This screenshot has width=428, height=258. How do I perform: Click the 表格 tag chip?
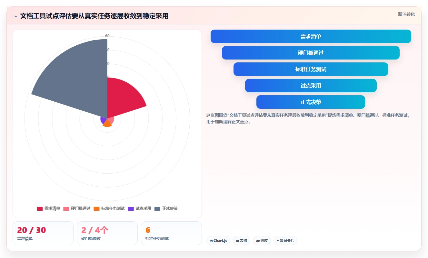[242, 241]
